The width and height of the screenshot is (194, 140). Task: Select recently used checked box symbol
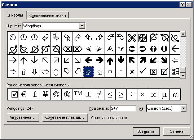tap(13, 94)
